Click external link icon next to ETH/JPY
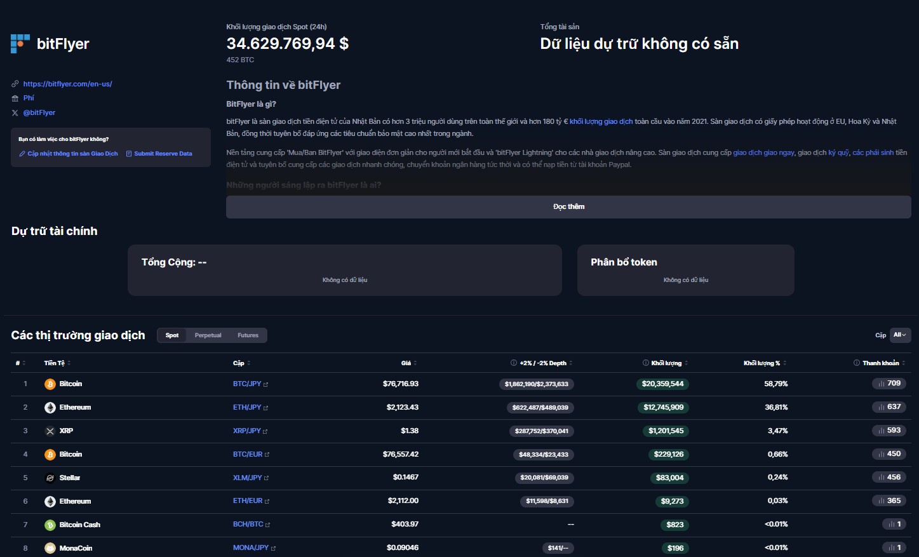Image resolution: width=919 pixels, height=557 pixels. coord(266,408)
